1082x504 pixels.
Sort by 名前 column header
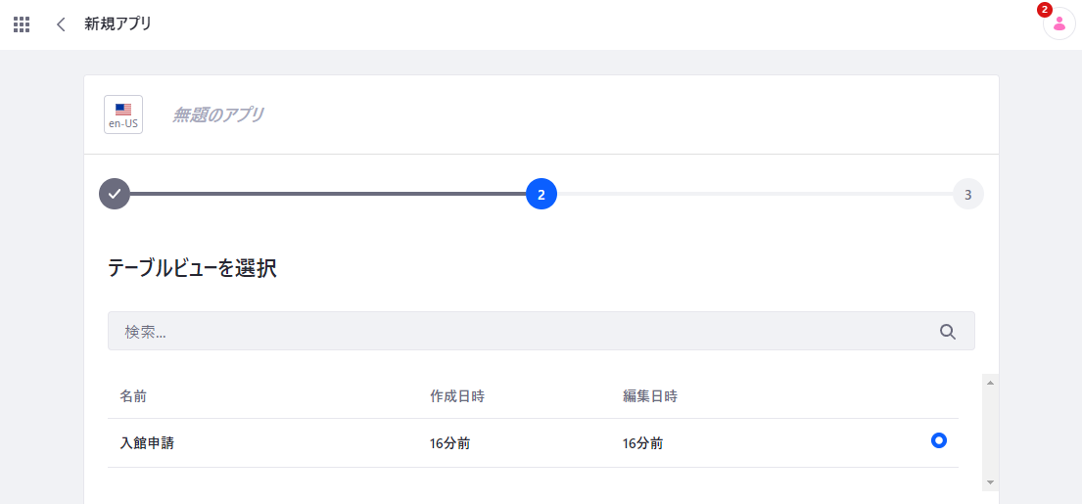point(132,396)
